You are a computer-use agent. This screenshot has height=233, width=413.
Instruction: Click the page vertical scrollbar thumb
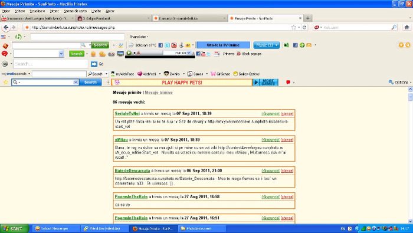(410, 97)
